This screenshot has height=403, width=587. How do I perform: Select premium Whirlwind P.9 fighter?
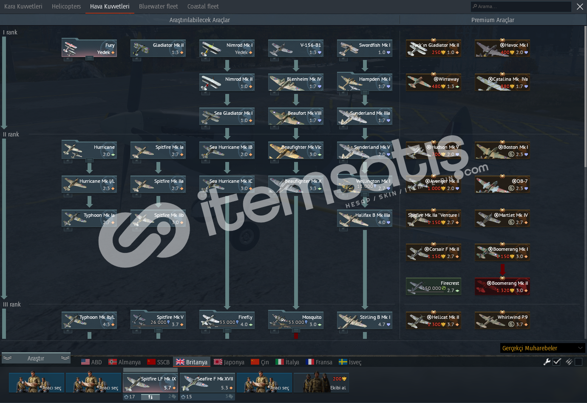502,320
